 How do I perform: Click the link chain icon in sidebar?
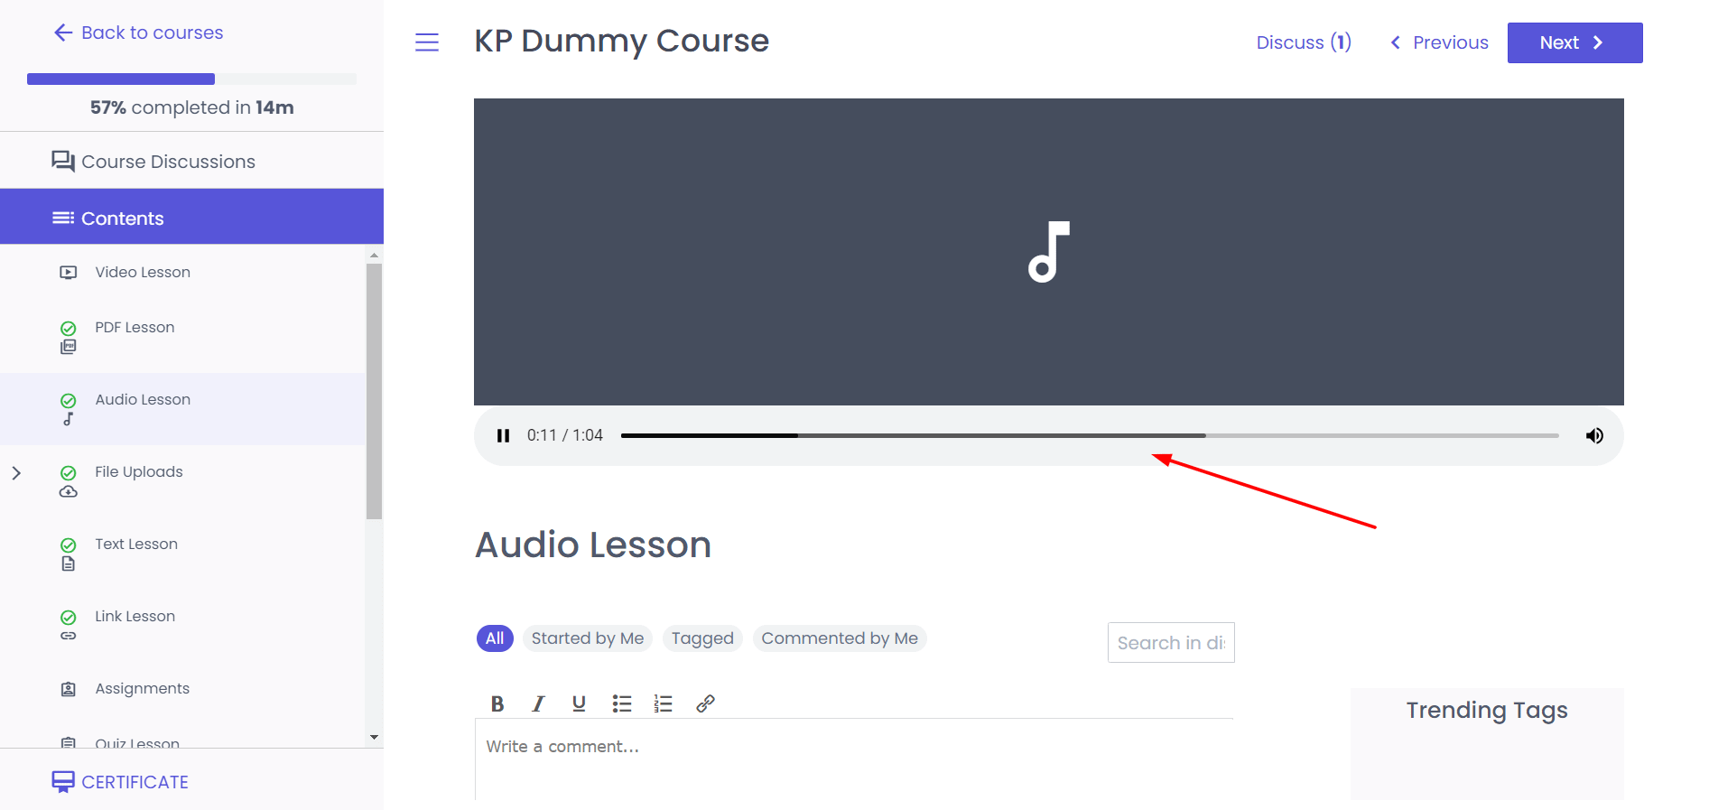point(69,636)
